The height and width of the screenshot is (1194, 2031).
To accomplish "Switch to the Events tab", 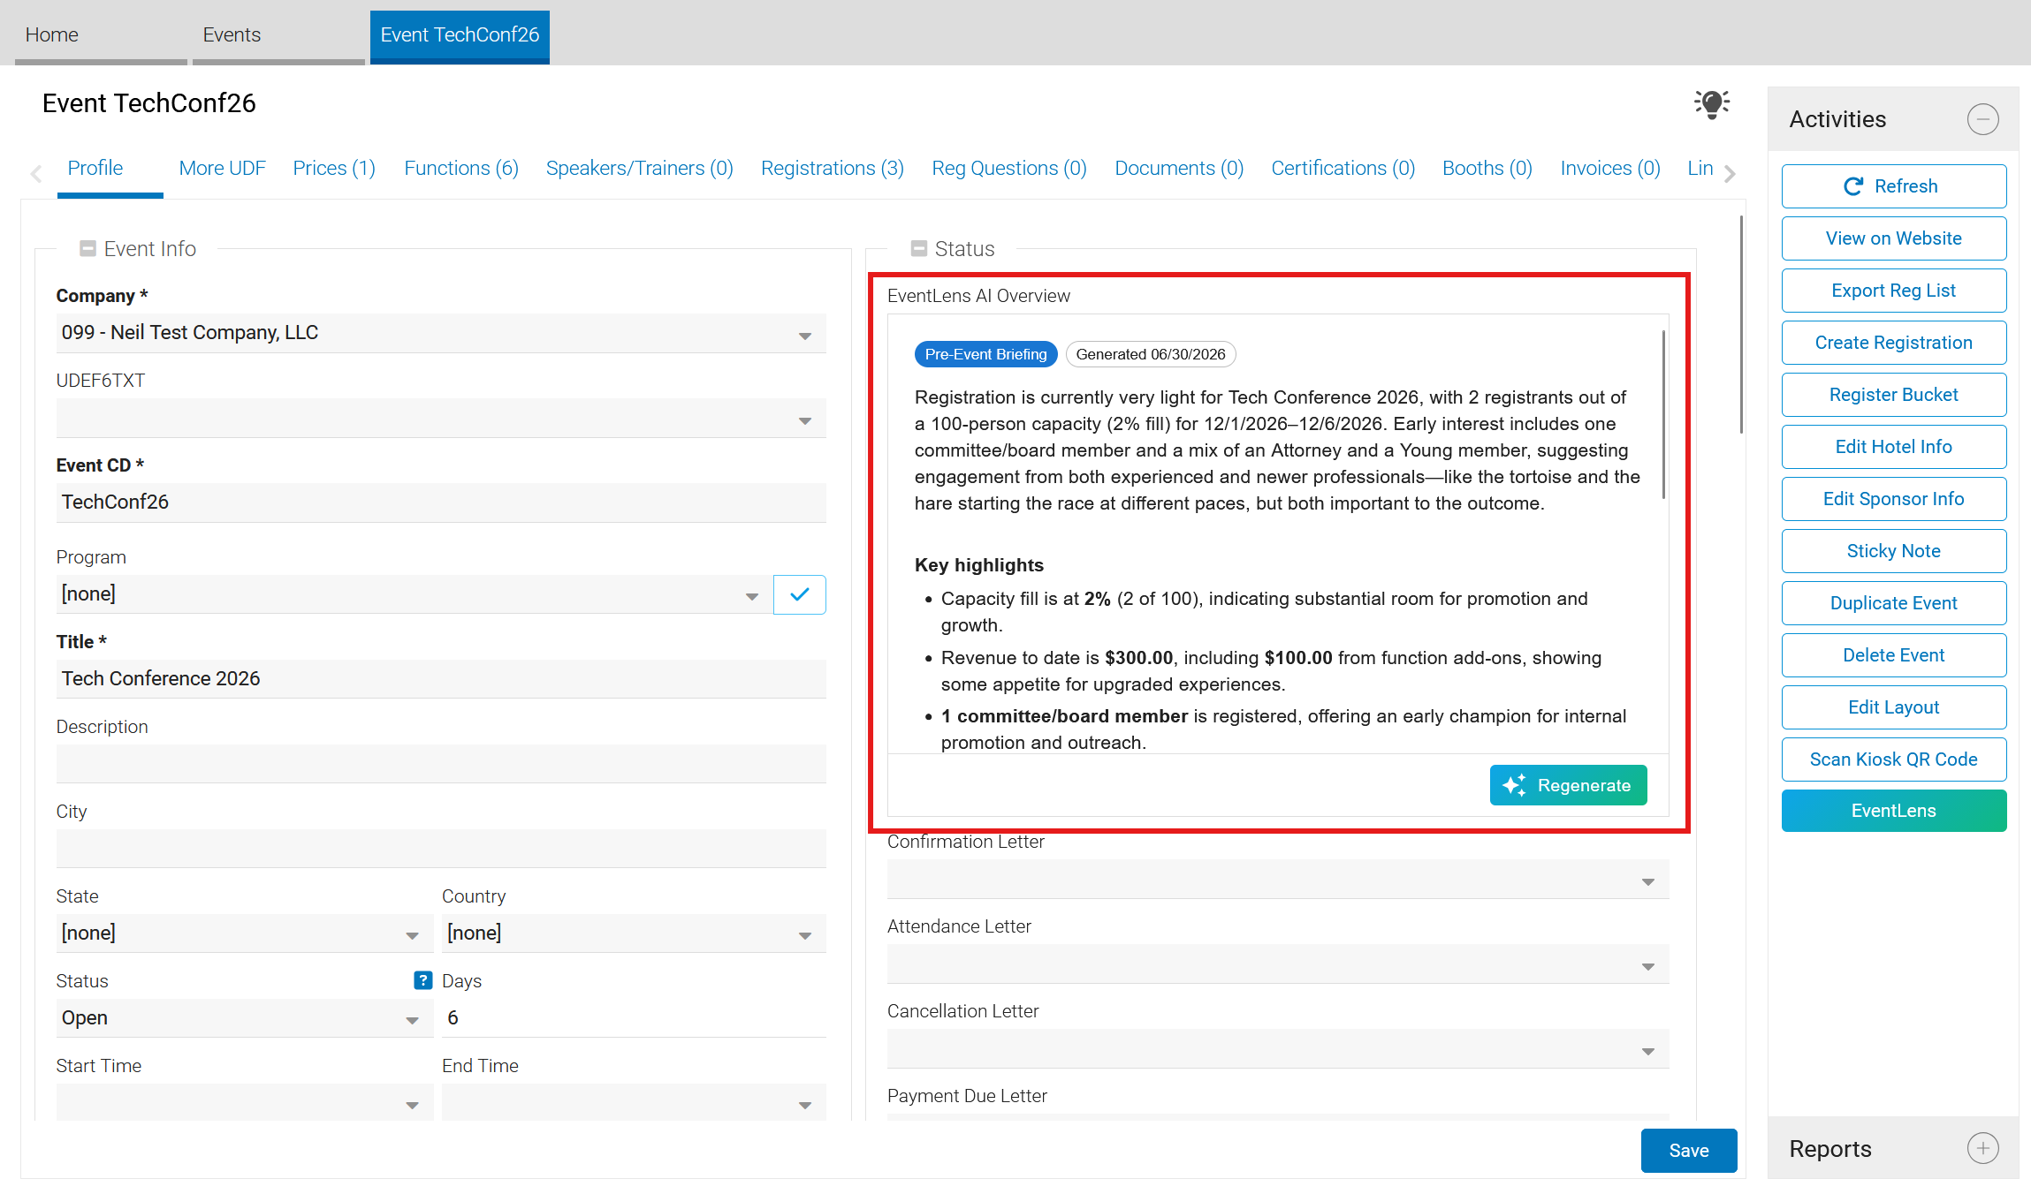I will click(x=278, y=35).
